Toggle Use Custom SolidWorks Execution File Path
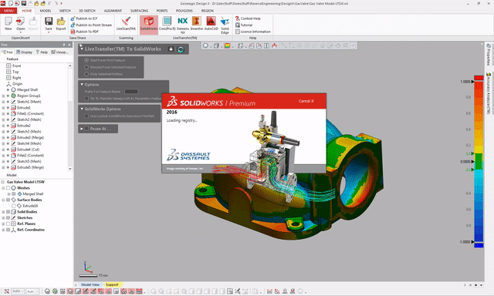The width and height of the screenshot is (494, 296). pos(86,116)
